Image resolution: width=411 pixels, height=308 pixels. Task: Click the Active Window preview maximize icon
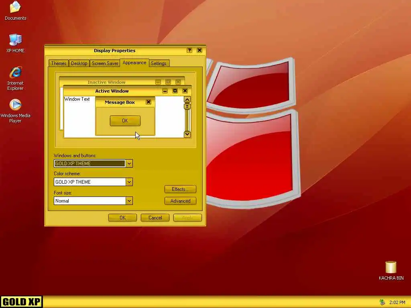pyautogui.click(x=175, y=91)
